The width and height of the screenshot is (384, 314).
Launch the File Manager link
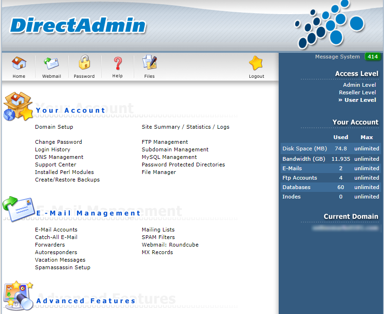pyautogui.click(x=159, y=173)
